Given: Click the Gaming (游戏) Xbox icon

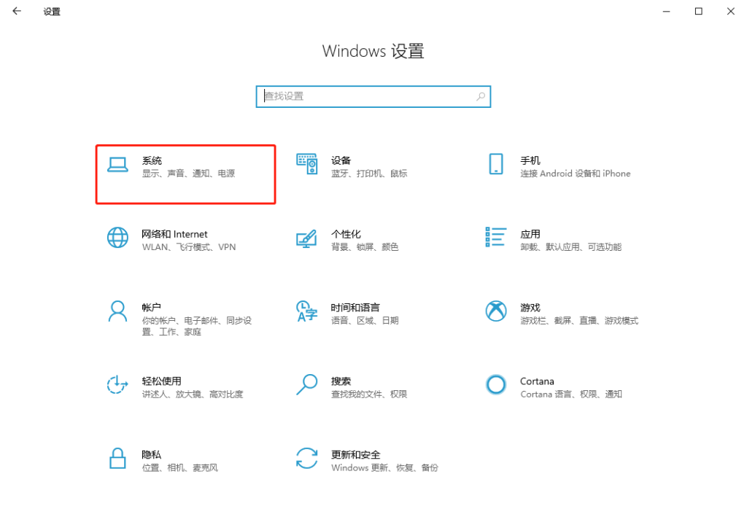Looking at the screenshot, I should pos(496,311).
